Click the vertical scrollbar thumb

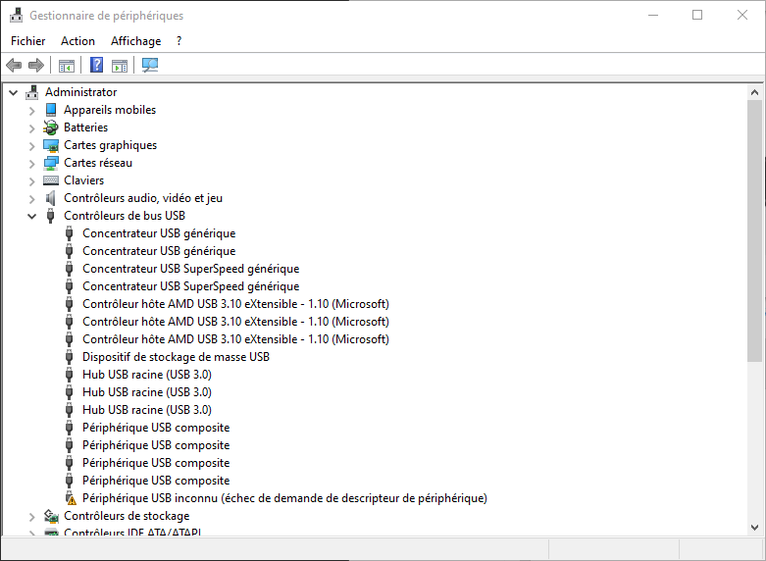click(755, 230)
